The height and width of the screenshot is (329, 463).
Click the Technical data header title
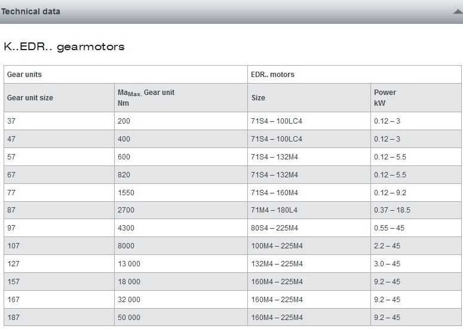[x=30, y=11]
